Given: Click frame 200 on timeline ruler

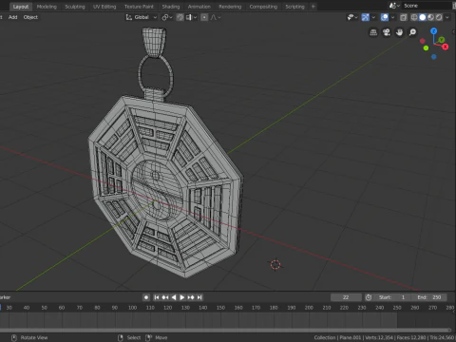Looking at the screenshot, I should (309, 308).
